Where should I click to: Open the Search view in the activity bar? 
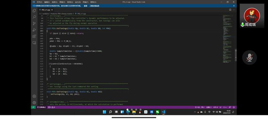[x=34, y=17]
